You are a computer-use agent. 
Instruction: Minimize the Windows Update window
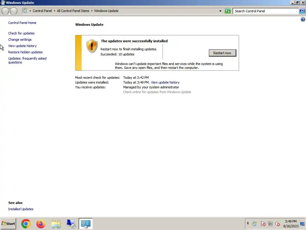293,2
